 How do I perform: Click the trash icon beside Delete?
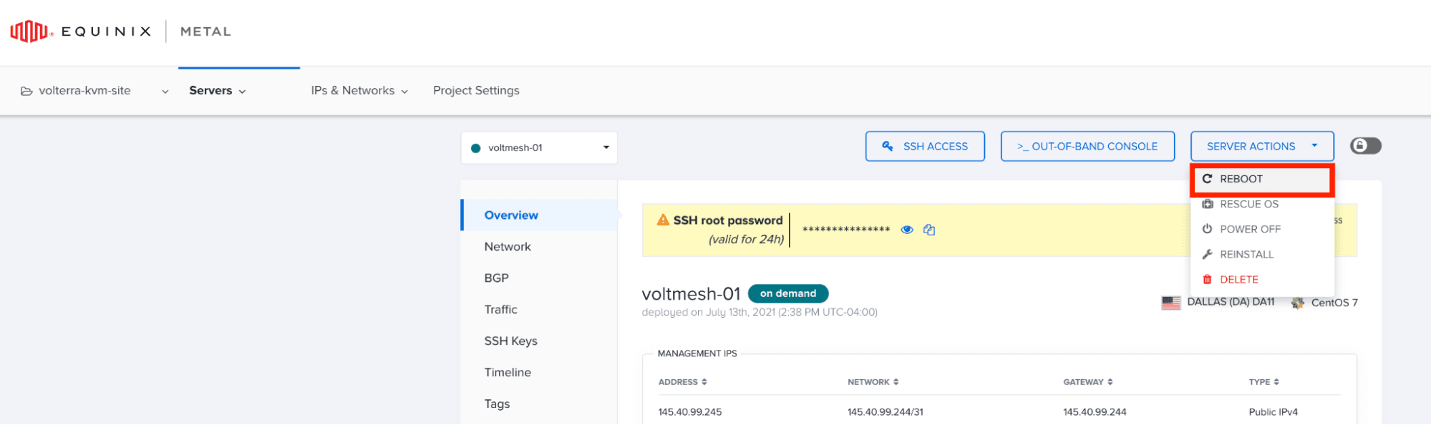[1207, 279]
